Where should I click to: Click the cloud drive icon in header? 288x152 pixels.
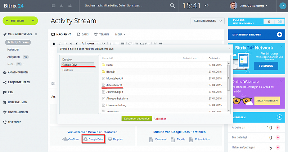pos(70,6)
